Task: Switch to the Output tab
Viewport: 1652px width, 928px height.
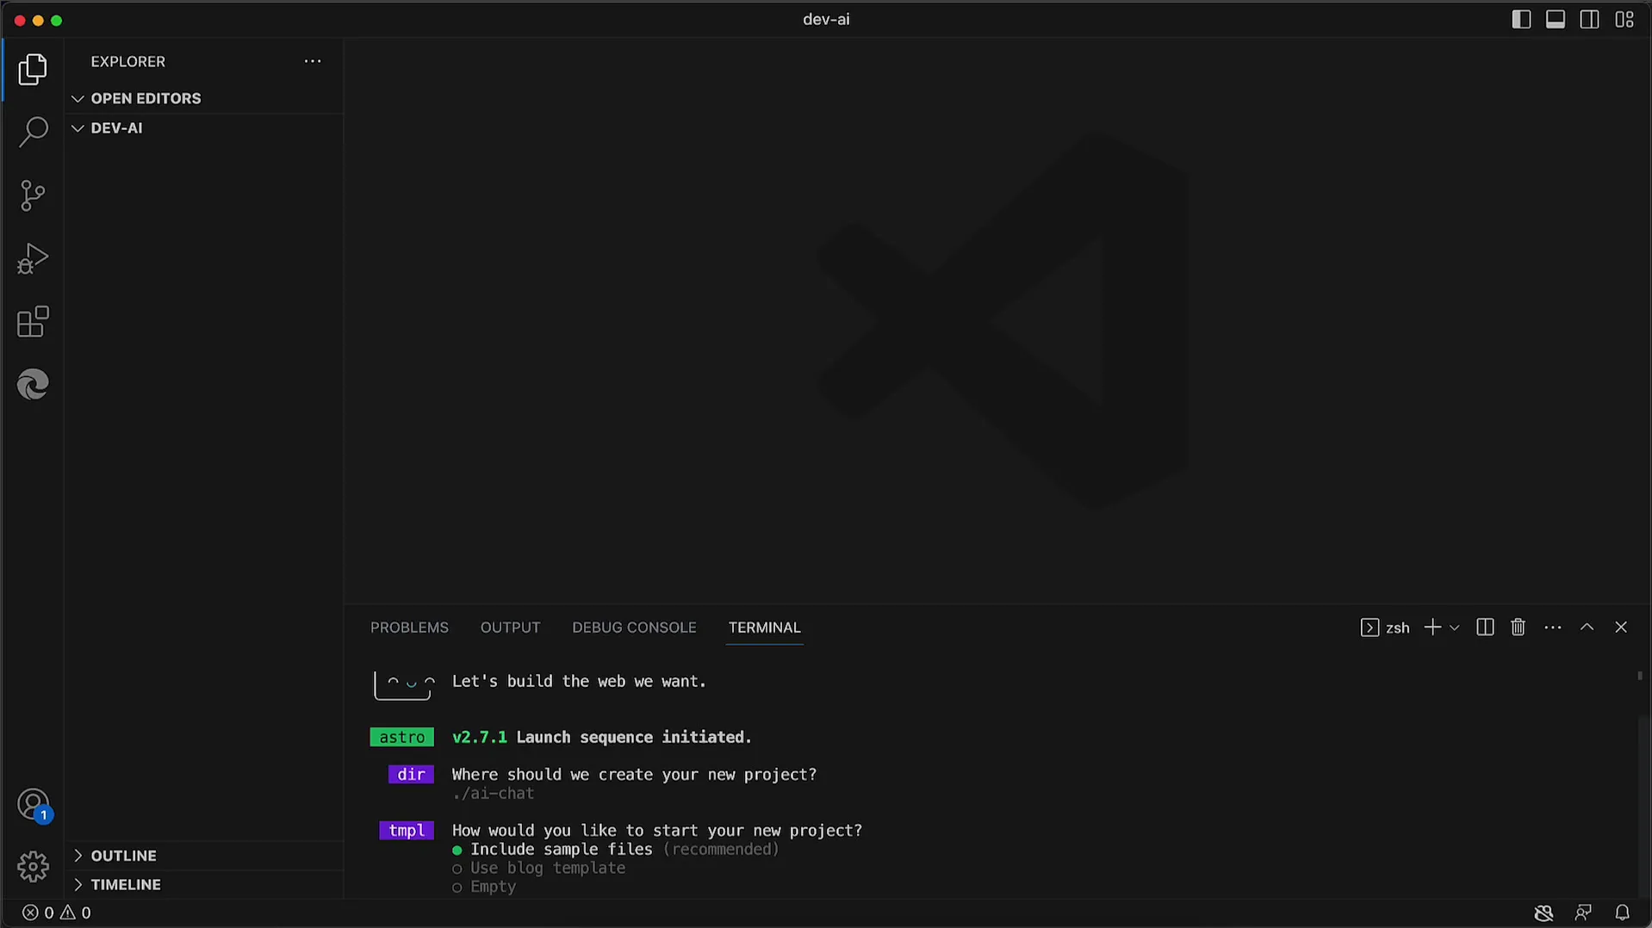Action: pyautogui.click(x=510, y=628)
